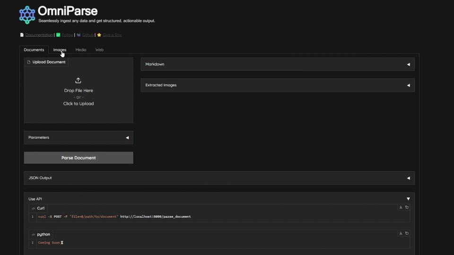Viewport: 454px width, 255px height.
Task: Download the python code snippet
Action: click(x=401, y=233)
